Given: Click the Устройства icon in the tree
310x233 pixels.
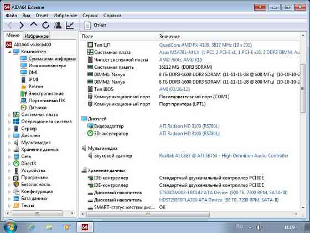Looking at the screenshot, I should point(16,171).
